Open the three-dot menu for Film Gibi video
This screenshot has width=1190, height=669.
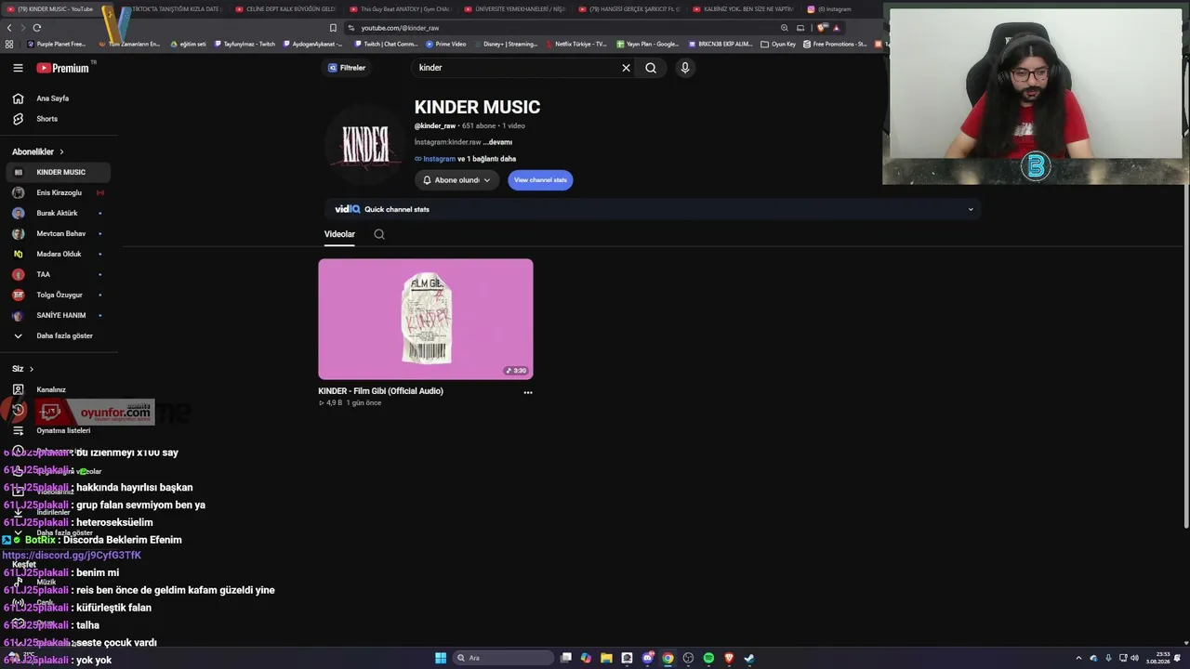tap(528, 392)
